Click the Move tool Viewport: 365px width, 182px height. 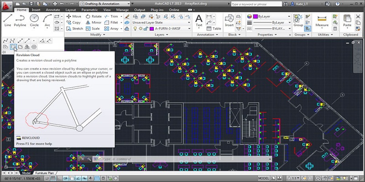coord(74,16)
